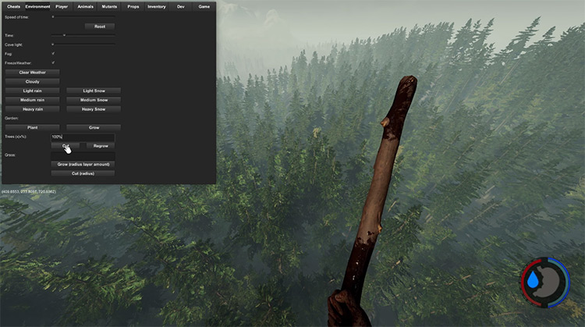
Task: Select the Environment tab
Action: [x=37, y=7]
